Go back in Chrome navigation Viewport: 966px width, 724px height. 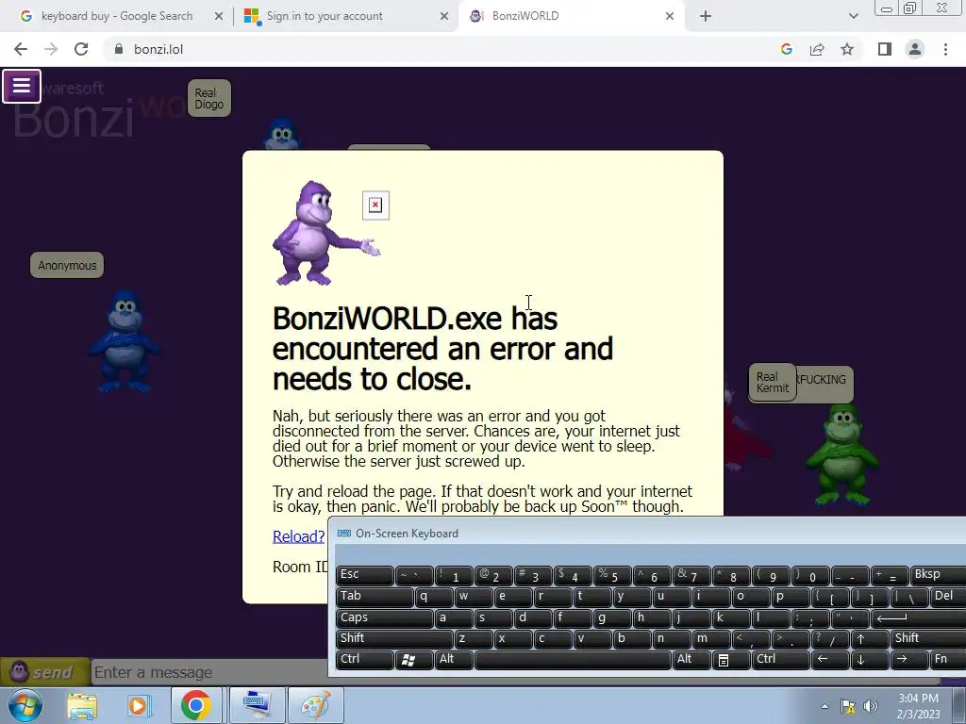pos(21,49)
